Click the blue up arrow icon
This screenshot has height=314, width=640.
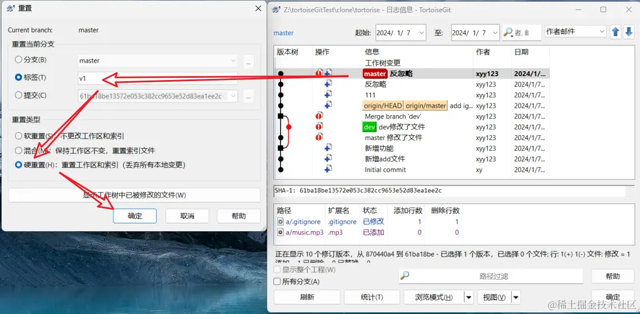coord(615,32)
